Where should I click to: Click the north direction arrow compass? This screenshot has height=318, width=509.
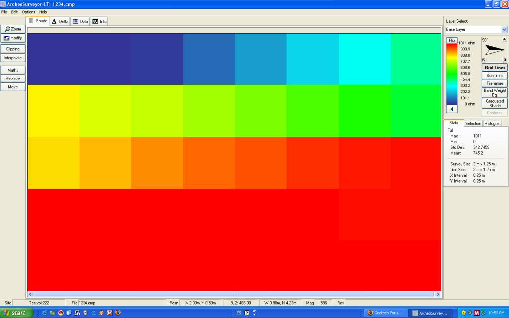coord(494,50)
